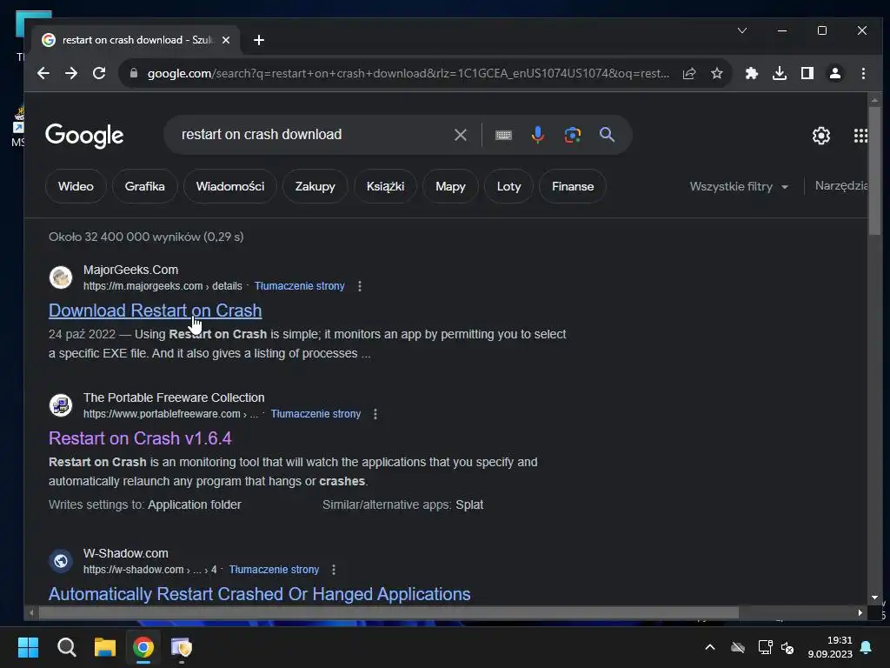The image size is (890, 668).
Task: Open the tab search chevron
Action: click(x=742, y=30)
